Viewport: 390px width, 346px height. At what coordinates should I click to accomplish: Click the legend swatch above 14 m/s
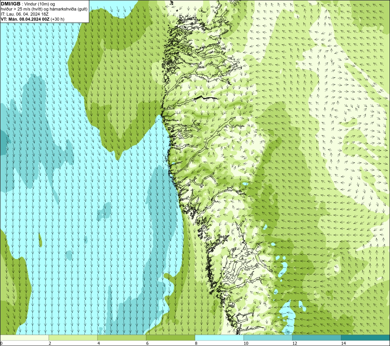point(366,337)
